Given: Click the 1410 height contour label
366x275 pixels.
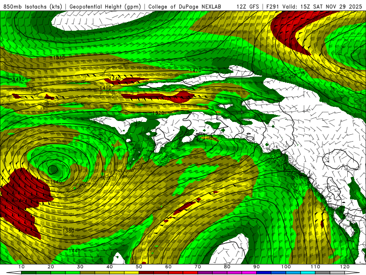Looking at the screenshot, I should point(106,88).
